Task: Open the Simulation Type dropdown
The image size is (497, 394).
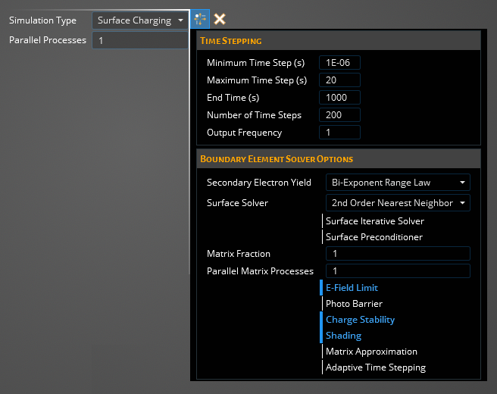Action: coord(140,20)
